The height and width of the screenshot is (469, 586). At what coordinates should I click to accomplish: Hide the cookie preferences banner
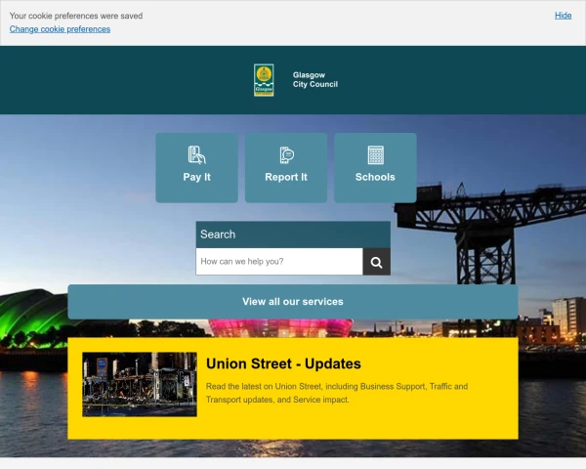(563, 16)
